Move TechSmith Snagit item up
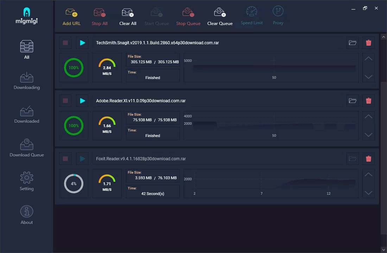Screen dimensions: 387x253 coord(368,59)
